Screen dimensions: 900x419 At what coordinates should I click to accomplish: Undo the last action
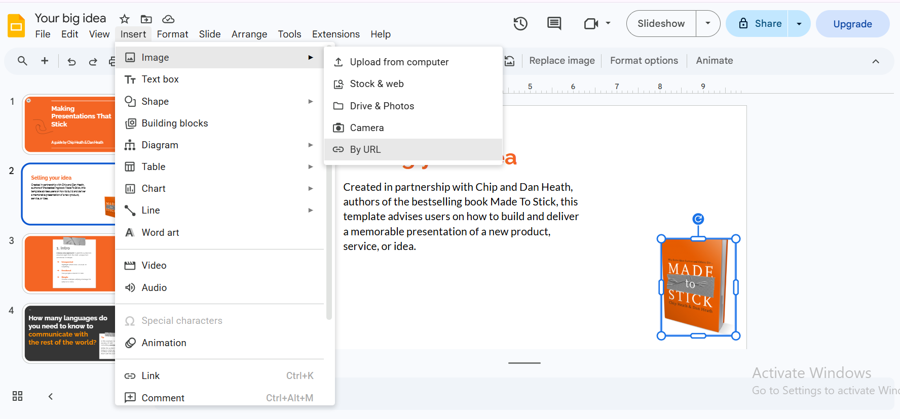pos(71,62)
